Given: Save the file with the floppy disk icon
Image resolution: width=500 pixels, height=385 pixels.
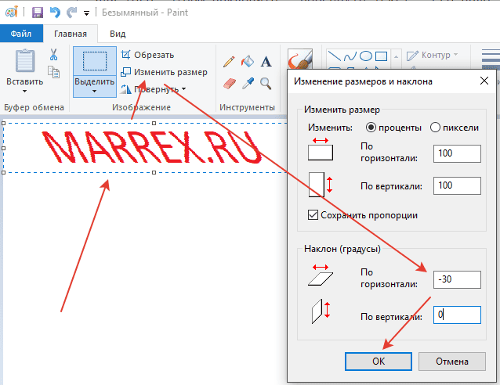Looking at the screenshot, I should [38, 13].
